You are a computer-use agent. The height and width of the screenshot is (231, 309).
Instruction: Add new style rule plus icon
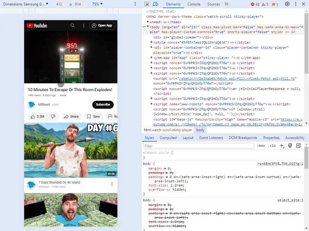[x=282, y=146]
